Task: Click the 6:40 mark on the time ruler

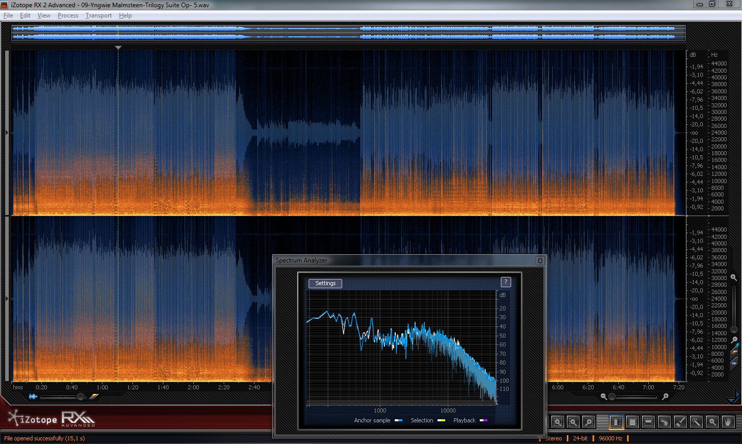Action: [x=618, y=387]
